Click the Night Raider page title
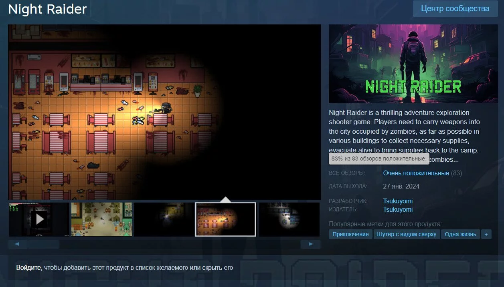 [47, 9]
